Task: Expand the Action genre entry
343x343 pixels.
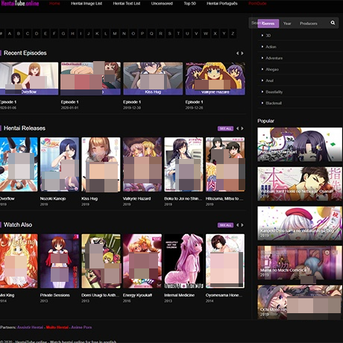Action: (271, 47)
